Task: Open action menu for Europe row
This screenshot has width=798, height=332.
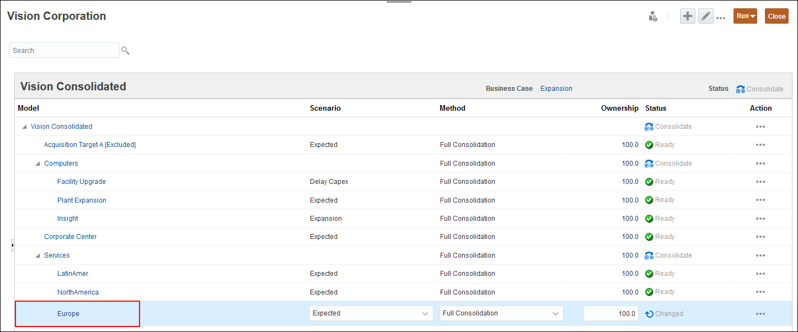Action: click(760, 314)
